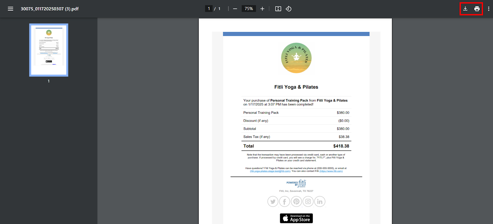Click the current page number field
The image size is (493, 224).
click(209, 9)
